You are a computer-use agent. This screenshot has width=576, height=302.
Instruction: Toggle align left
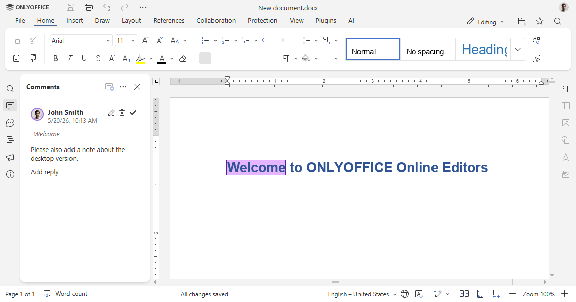pyautogui.click(x=205, y=58)
